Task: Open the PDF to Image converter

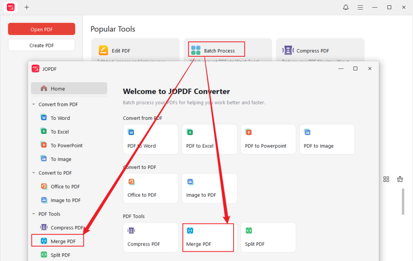Action: [327, 139]
